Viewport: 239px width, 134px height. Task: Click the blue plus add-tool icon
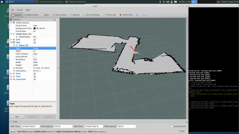tap(137, 15)
